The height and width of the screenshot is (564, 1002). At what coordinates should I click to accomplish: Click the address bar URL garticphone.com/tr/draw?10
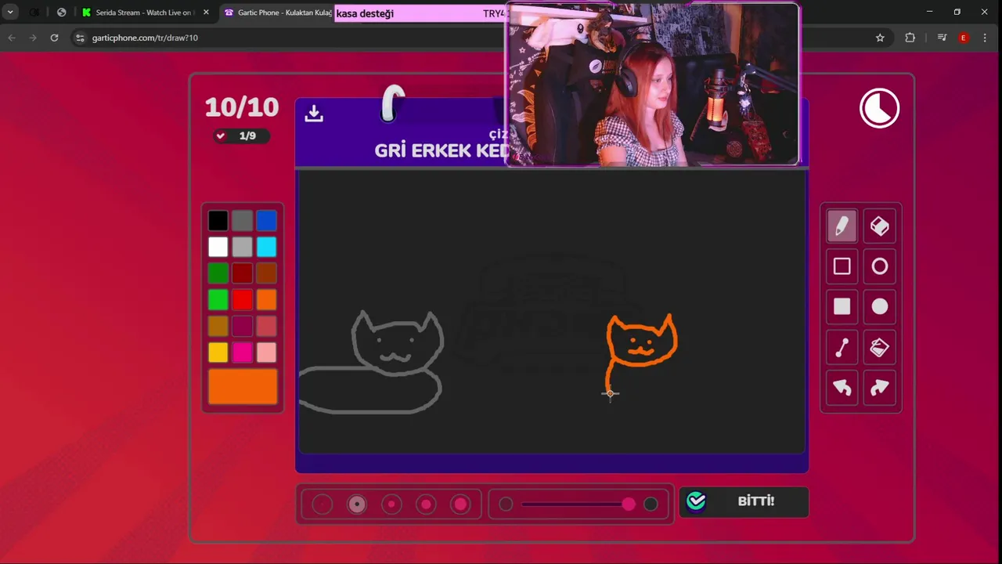click(145, 38)
